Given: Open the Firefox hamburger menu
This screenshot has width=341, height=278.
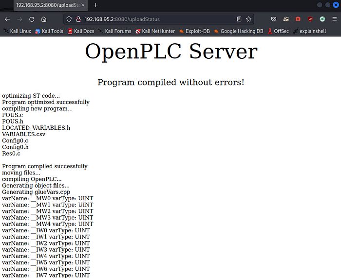Looking at the screenshot, I should (x=335, y=19).
